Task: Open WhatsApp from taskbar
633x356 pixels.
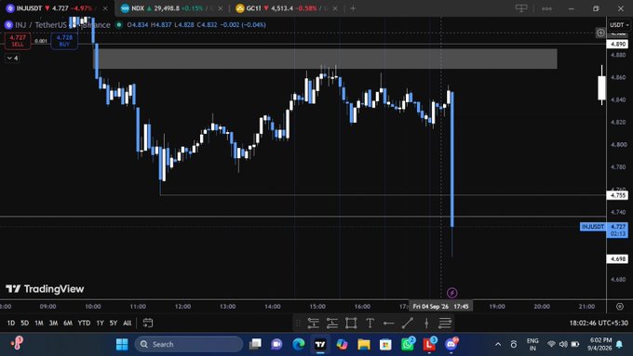Action: click(408, 344)
